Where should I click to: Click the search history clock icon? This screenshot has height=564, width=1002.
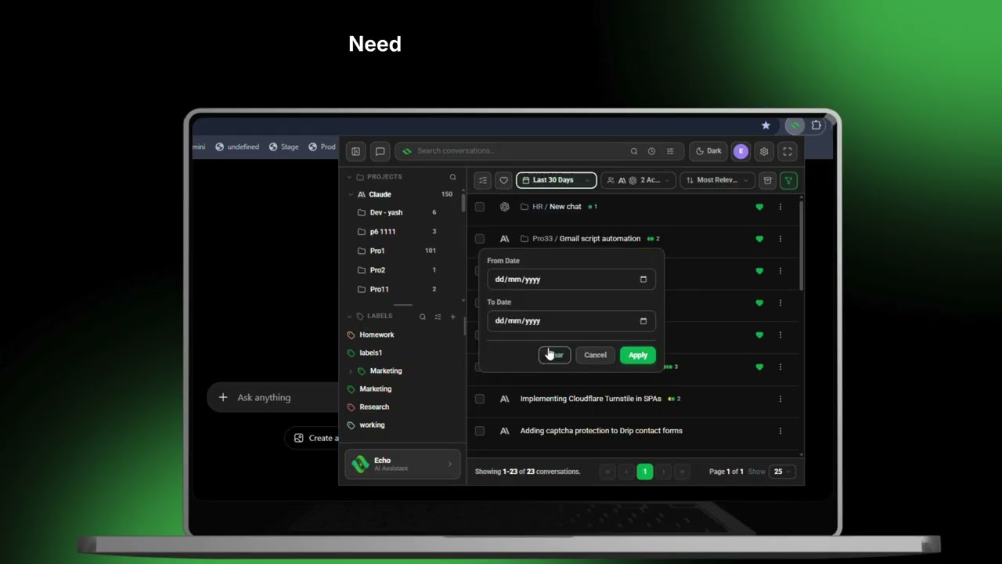click(652, 151)
